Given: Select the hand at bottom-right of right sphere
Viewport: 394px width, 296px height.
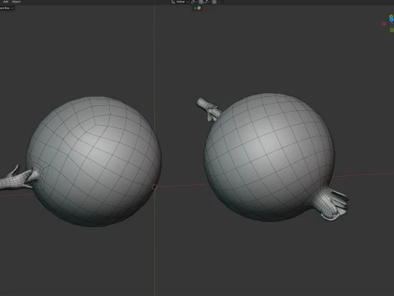Looking at the screenshot, I should pos(330,203).
